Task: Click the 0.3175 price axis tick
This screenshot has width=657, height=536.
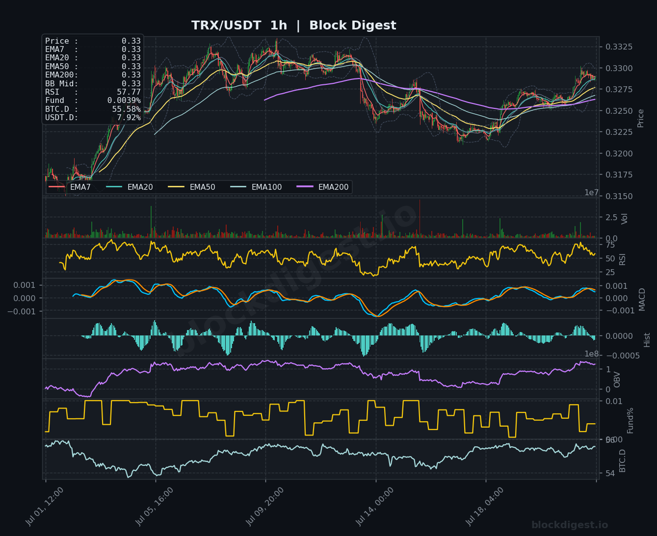Action: tap(619, 175)
